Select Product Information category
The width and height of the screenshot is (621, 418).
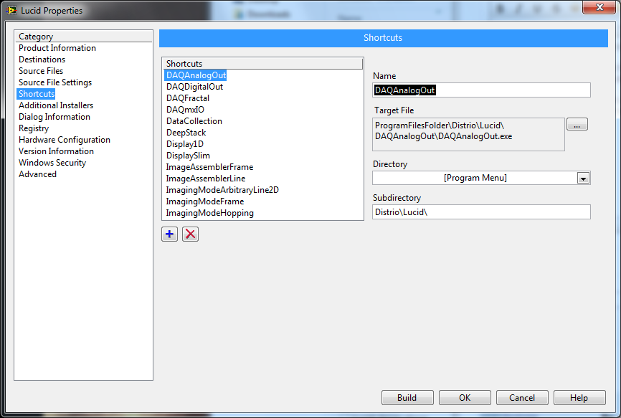(57, 48)
